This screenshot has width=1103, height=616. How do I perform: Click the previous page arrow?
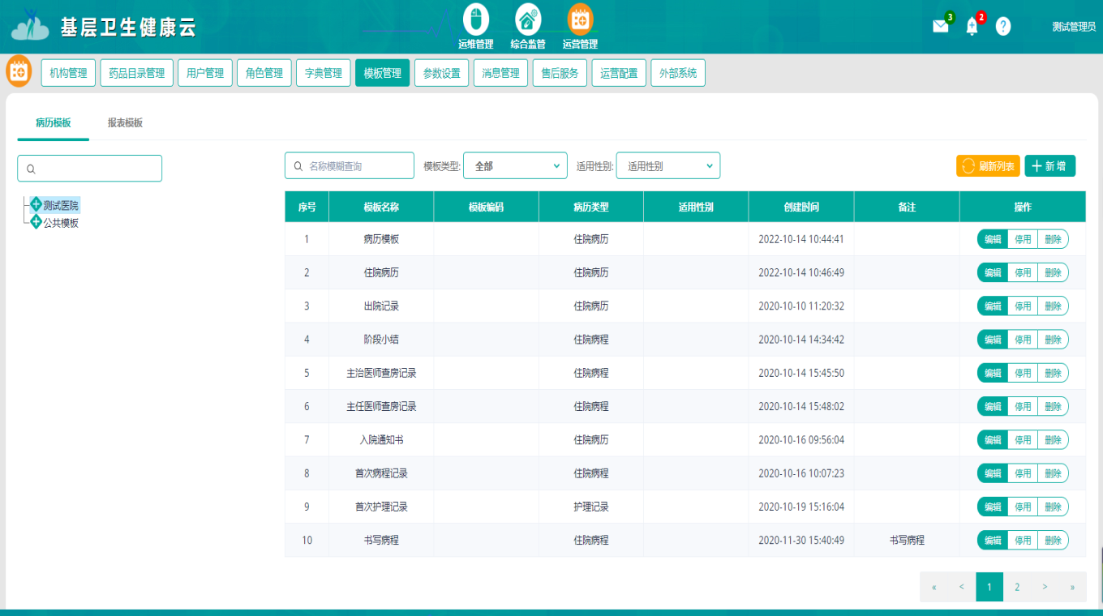tap(962, 587)
